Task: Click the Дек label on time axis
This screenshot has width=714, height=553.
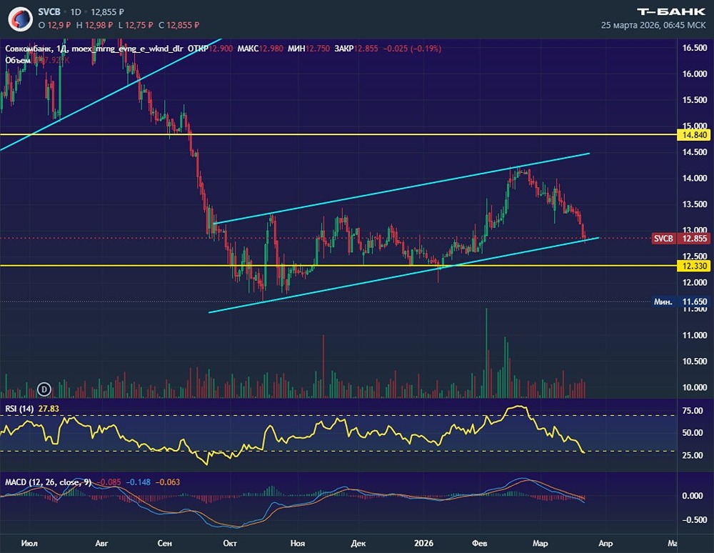Action: tap(358, 544)
